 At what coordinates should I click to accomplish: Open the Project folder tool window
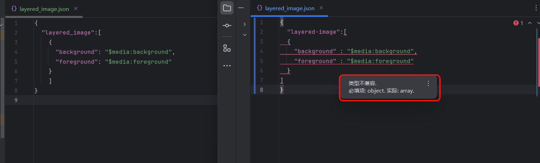227,8
